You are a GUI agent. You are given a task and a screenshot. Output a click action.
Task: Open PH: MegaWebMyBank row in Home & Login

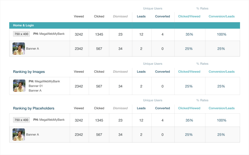125,35
